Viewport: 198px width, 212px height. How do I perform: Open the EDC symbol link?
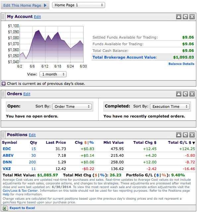pyautogui.click(x=7, y=149)
